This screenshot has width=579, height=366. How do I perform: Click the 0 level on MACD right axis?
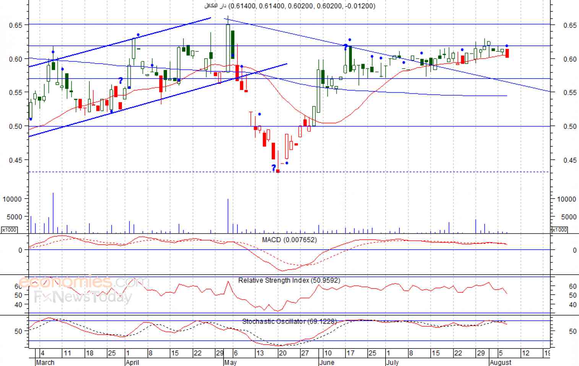(574, 250)
